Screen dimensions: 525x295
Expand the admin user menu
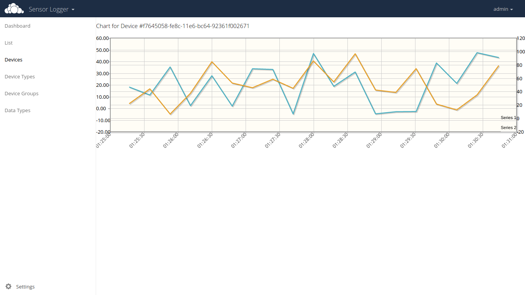[503, 9]
